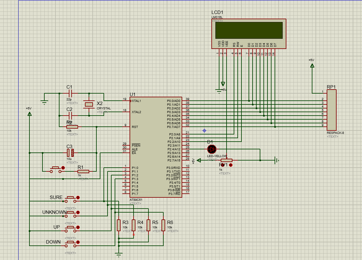Click the ground symbol below resistor R3

[119, 255]
